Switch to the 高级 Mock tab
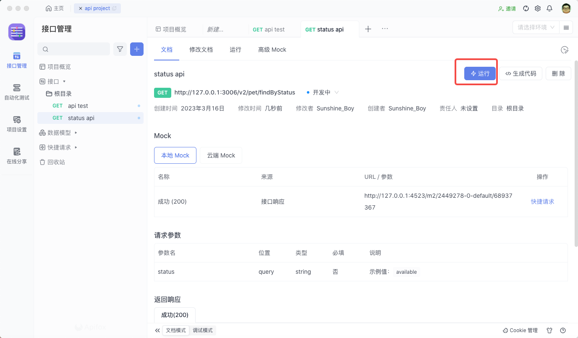 (x=272, y=49)
